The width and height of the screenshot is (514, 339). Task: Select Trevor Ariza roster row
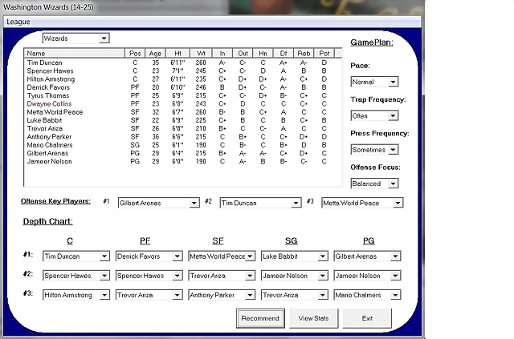[x=183, y=128]
